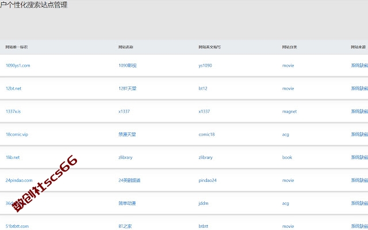Click 系统缺省 source in the 1337x.is row

359,112
